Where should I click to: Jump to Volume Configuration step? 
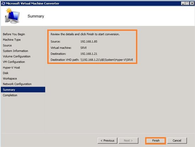tap(17, 56)
